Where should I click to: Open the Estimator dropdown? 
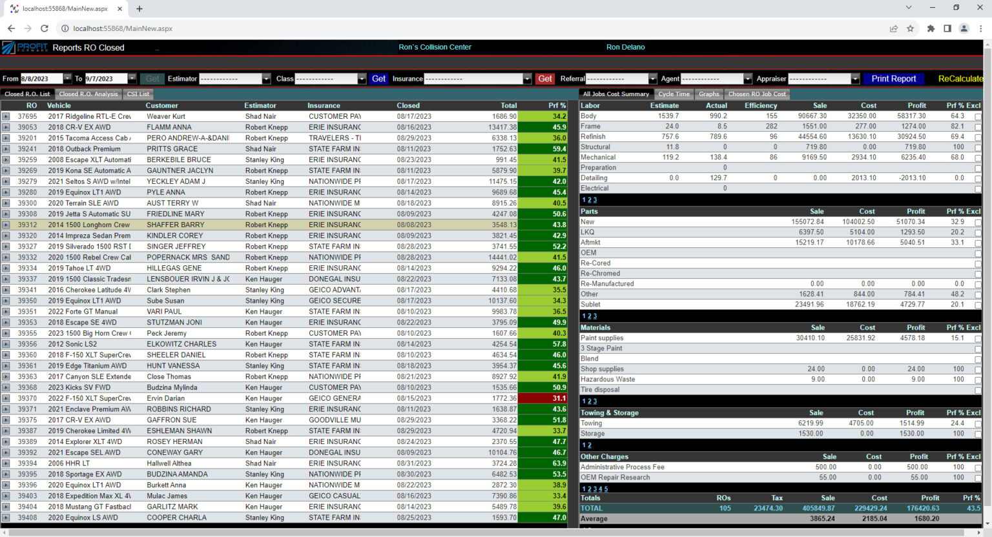(265, 79)
